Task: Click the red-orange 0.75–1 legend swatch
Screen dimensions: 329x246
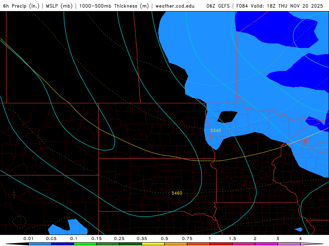Action: 199,244
